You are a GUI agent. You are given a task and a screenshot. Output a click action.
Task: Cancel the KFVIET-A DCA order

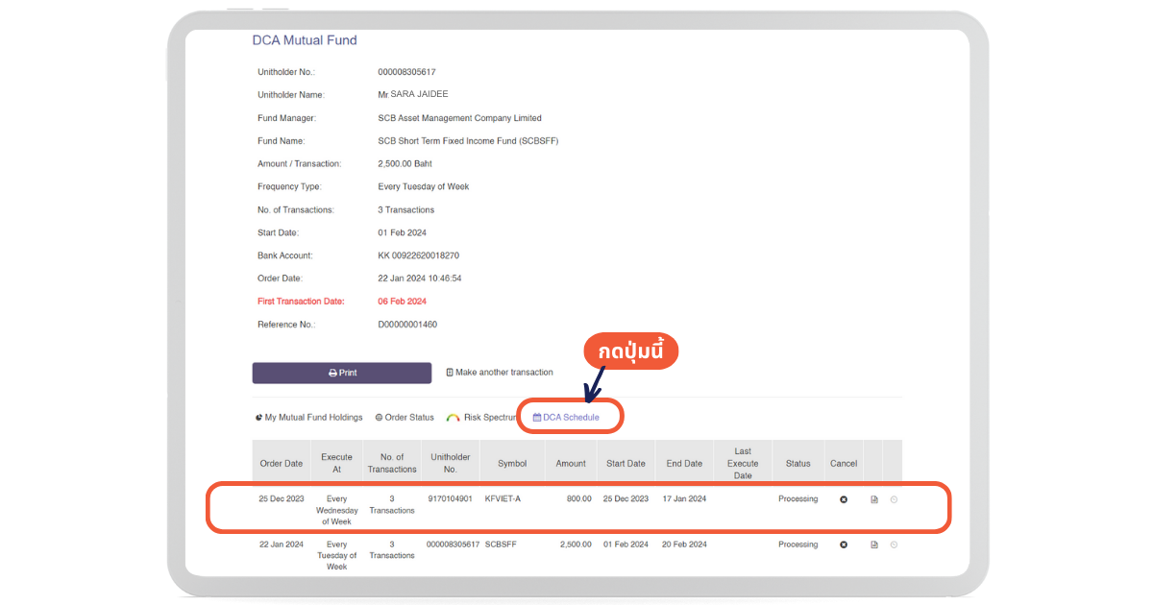[844, 499]
